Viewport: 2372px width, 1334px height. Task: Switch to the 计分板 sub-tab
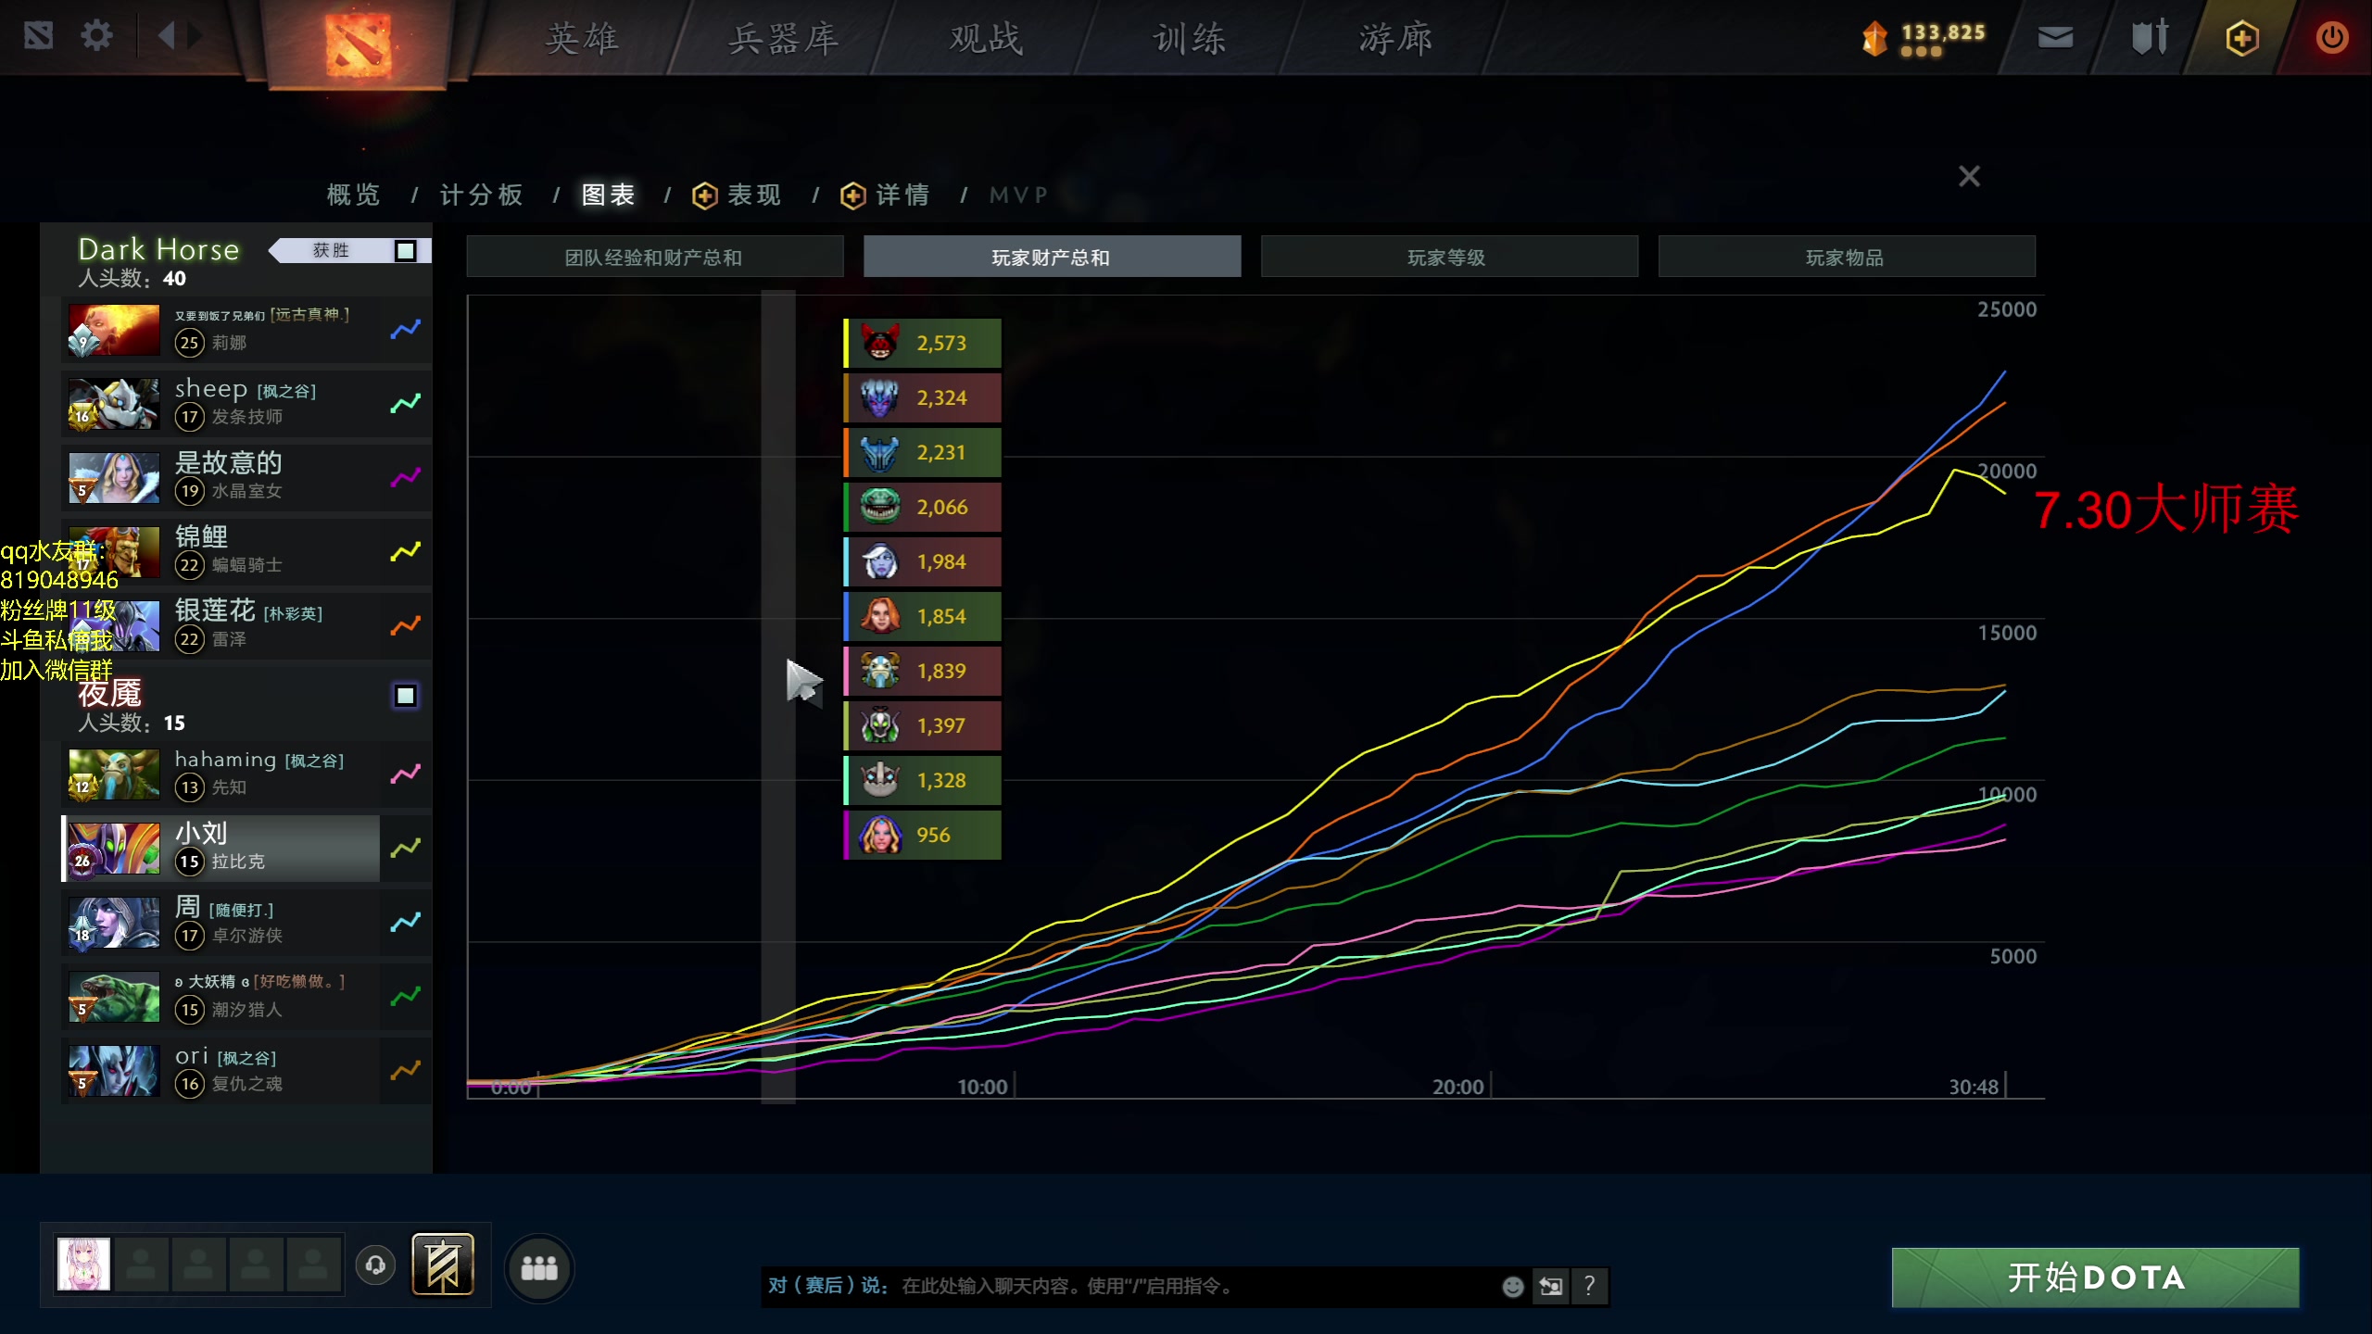coord(482,195)
